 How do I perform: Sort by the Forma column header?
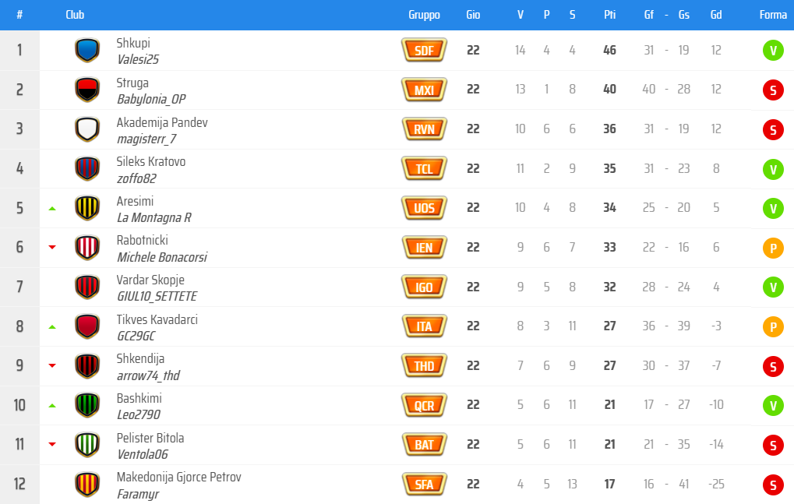click(773, 15)
